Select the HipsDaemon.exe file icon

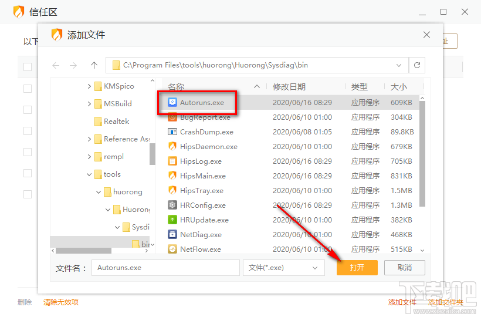(x=172, y=146)
